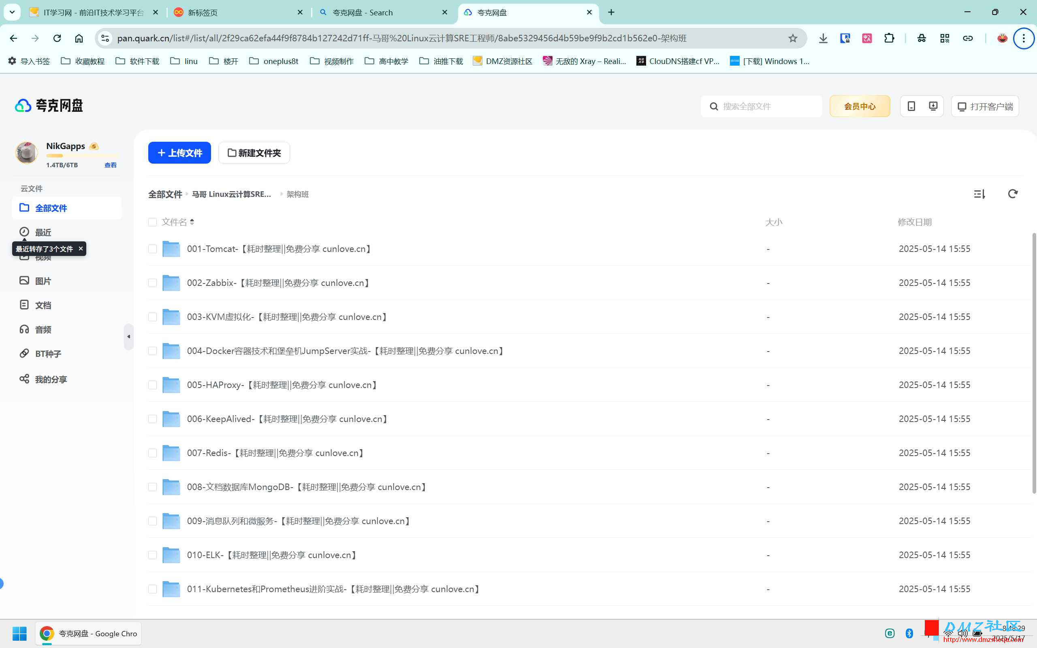
Task: Go to Chrome home page icon
Action: [x=79, y=38]
